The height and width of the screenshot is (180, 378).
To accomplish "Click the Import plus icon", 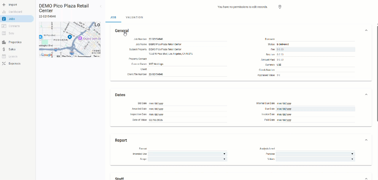I will pyautogui.click(x=4, y=5).
